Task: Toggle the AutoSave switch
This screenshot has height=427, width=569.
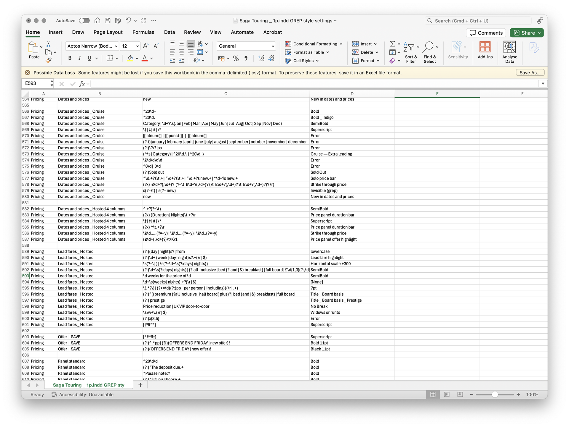Action: 84,20
